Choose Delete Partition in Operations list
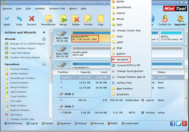 click(x=17, y=73)
